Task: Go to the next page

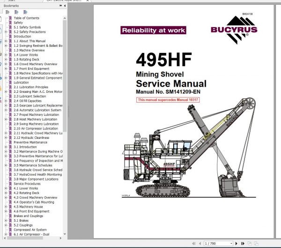Action: click(236, 243)
